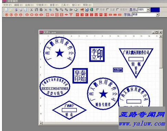167x131 pixels.
Task: Open the 文件 menu
Action: [x=7, y=5]
